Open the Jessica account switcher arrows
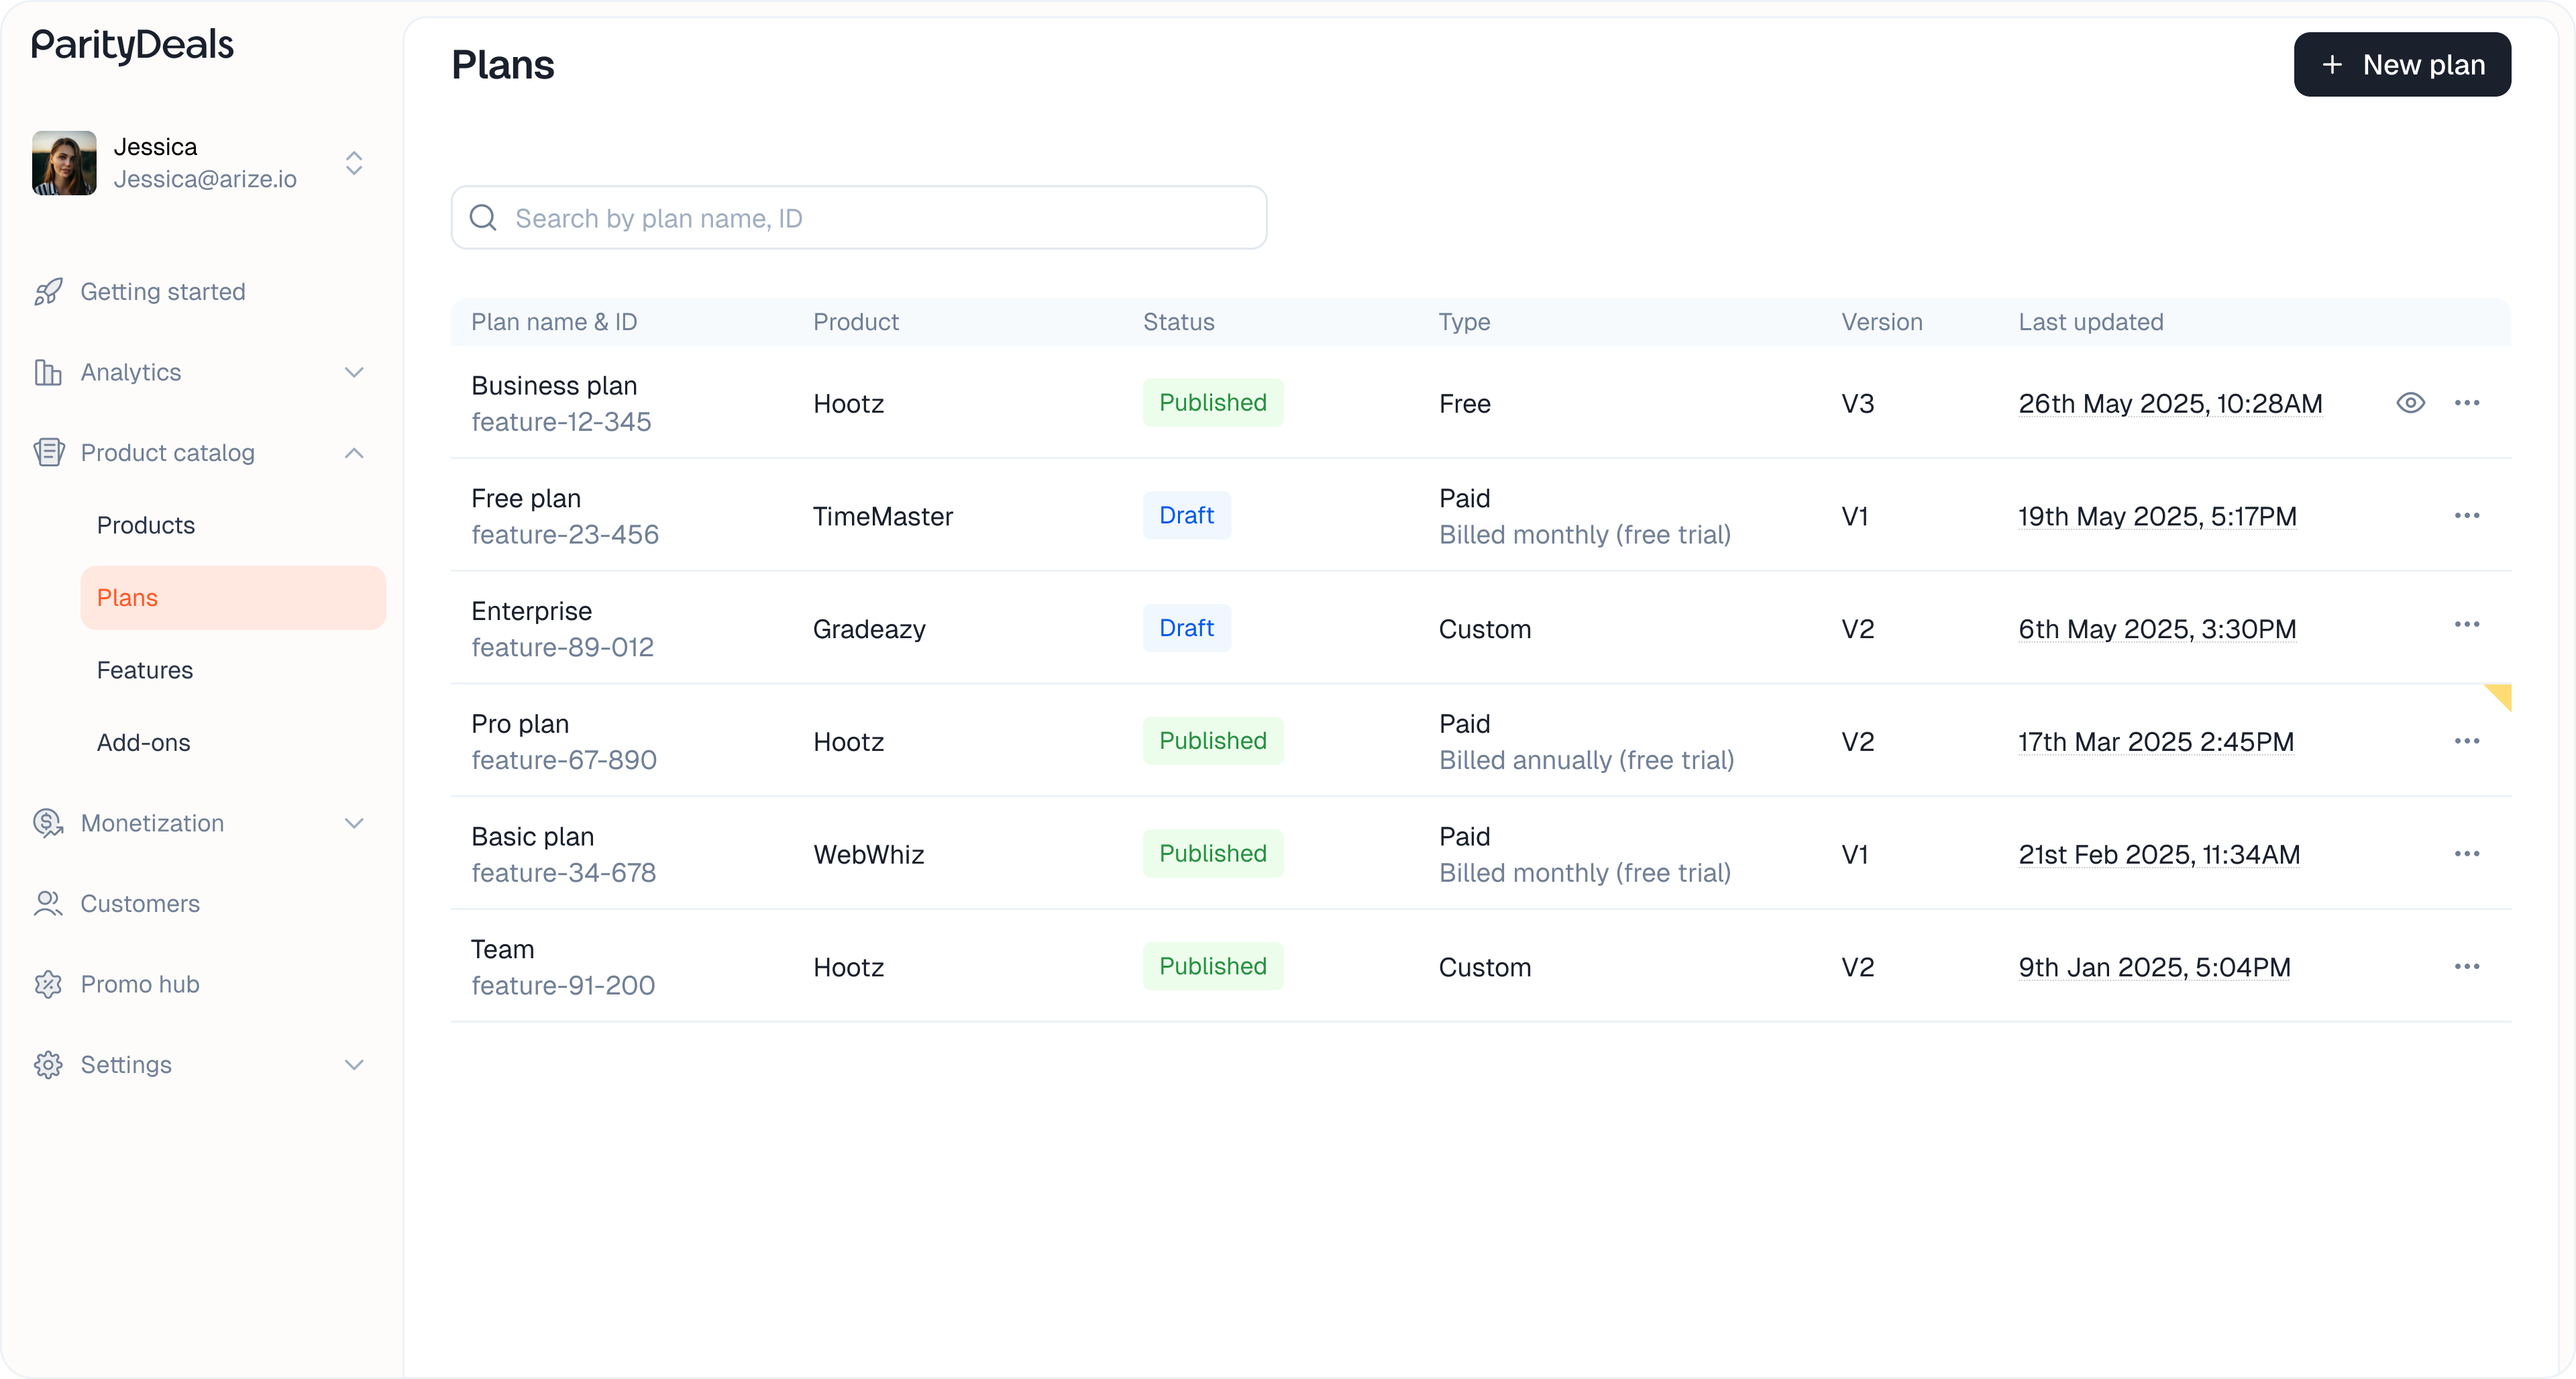2576x1379 pixels. pos(354,163)
